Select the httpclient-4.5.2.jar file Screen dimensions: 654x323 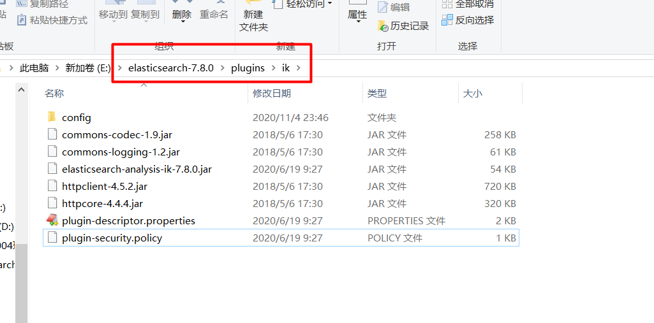coord(105,186)
